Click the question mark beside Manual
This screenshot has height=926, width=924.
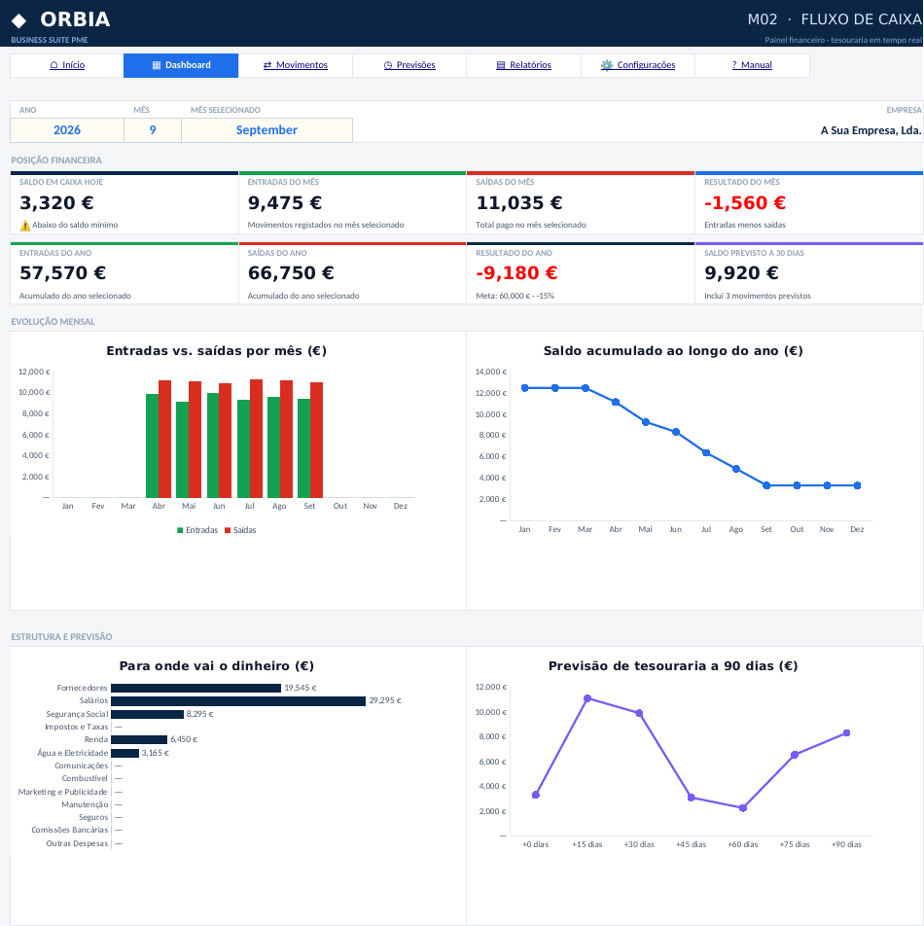pyautogui.click(x=734, y=65)
